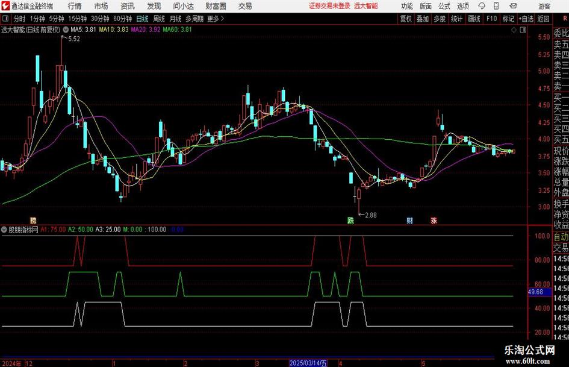Click the 画线 drawing button
The image size is (569, 367).
coord(474,19)
